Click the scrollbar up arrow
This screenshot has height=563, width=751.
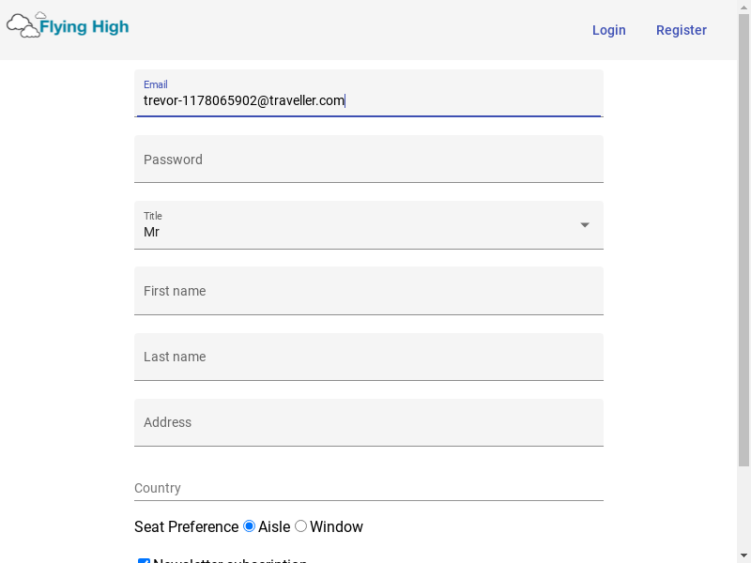point(743,8)
